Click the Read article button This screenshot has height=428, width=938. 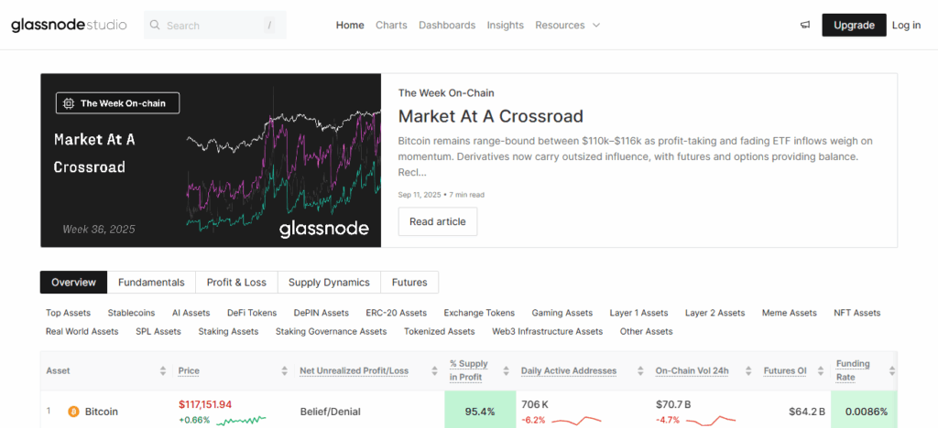[437, 221]
